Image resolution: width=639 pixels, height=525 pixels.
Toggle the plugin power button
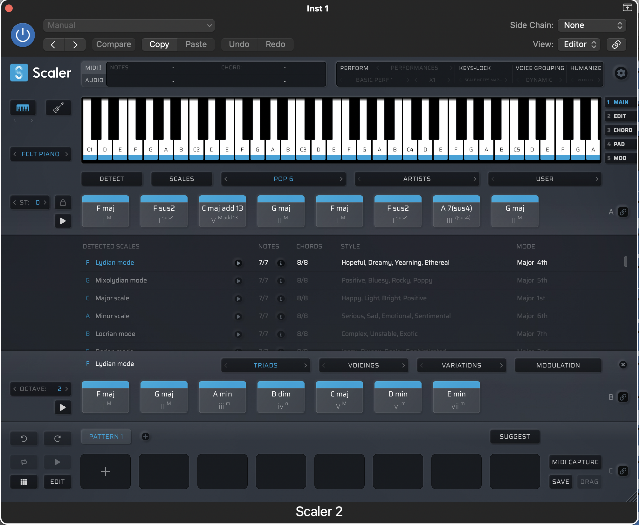pos(23,35)
